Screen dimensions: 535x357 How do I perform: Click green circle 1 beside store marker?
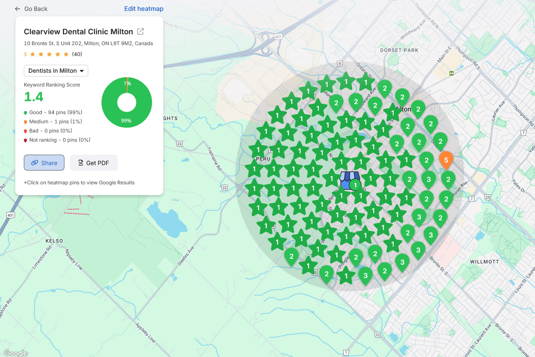(x=355, y=185)
